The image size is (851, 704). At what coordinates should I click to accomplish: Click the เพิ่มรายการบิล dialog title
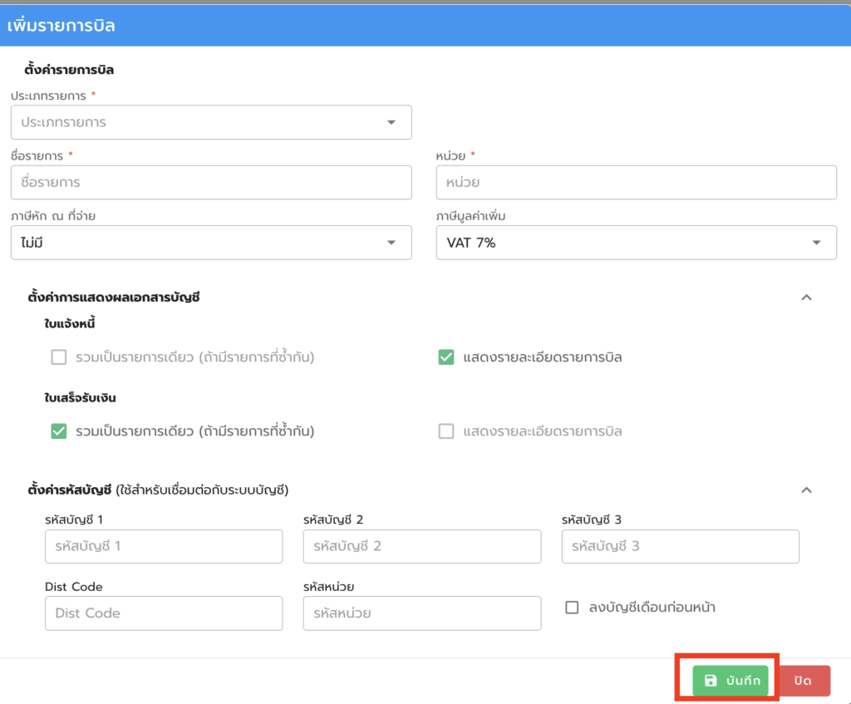[x=61, y=26]
